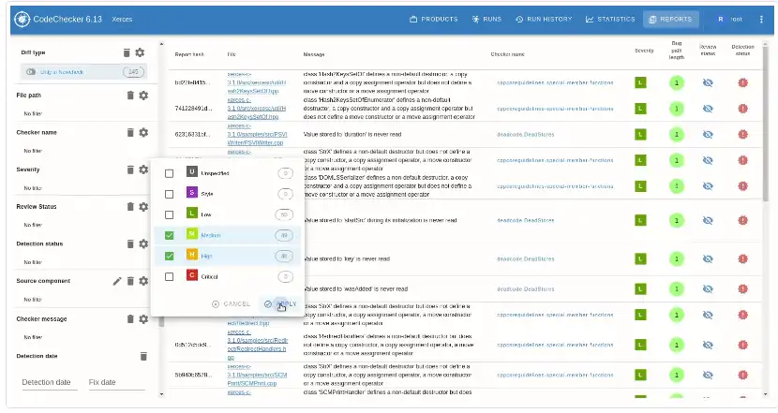The height and width of the screenshot is (413, 778).
Task: Open the Run History tab
Action: click(544, 20)
